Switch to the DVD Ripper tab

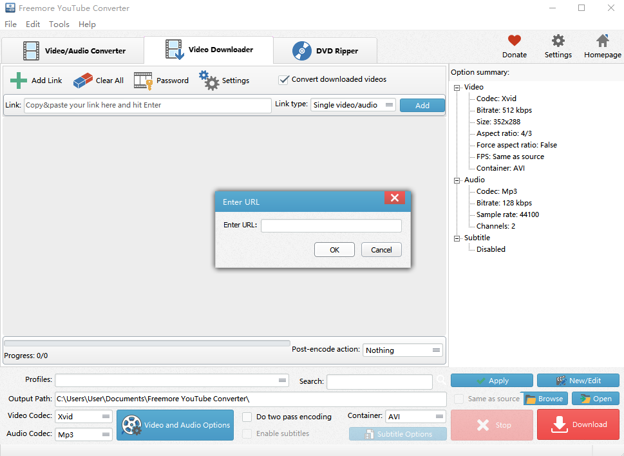coord(326,50)
